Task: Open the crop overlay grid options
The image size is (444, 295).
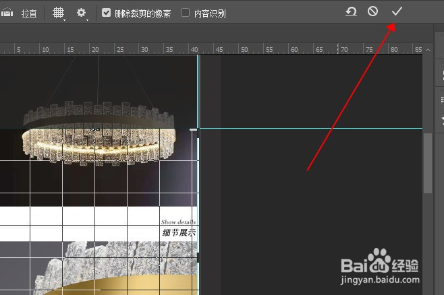Action: (x=59, y=13)
